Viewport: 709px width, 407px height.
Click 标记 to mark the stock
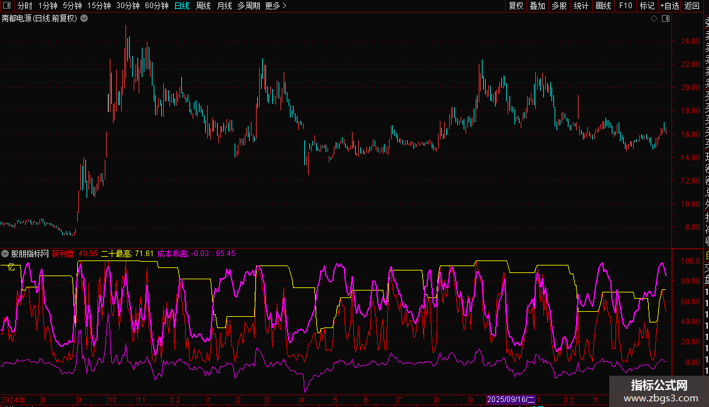click(646, 6)
